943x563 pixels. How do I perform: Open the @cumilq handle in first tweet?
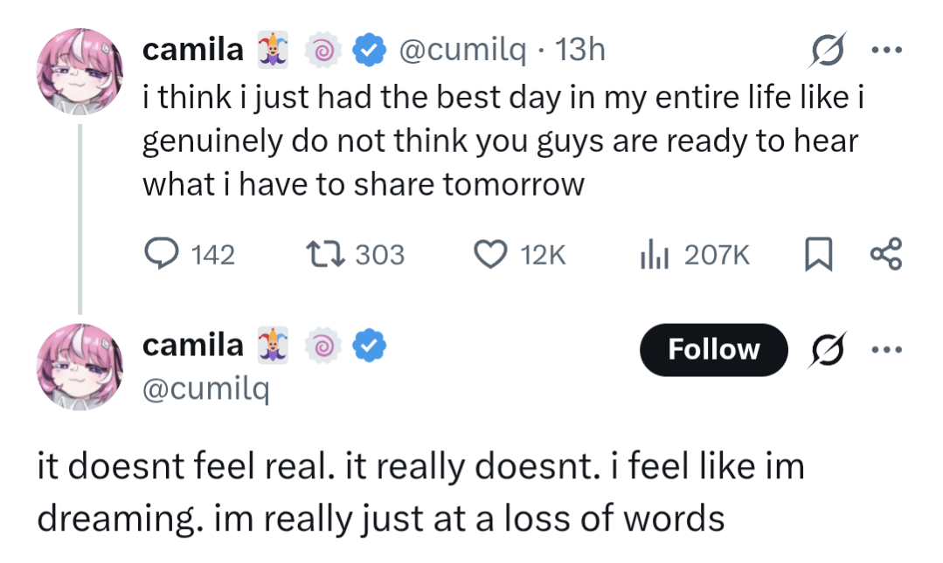(x=461, y=50)
